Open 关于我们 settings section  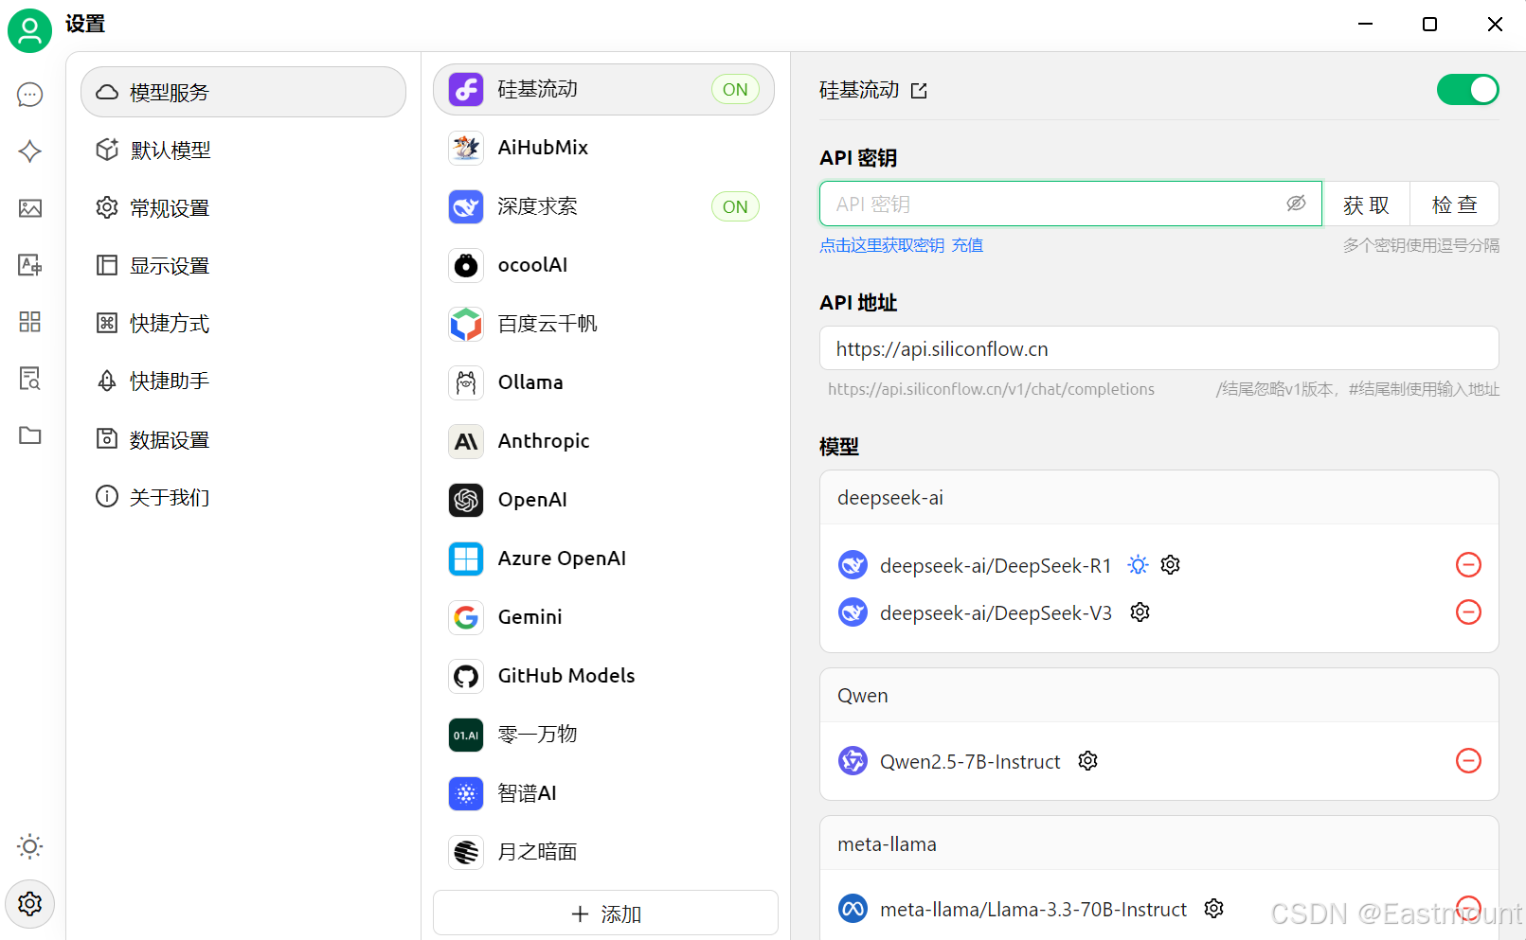click(243, 497)
